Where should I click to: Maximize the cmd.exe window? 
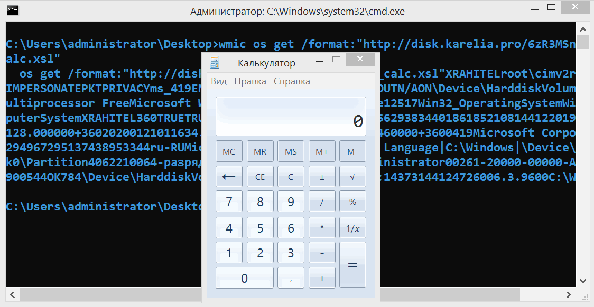coord(552,7)
